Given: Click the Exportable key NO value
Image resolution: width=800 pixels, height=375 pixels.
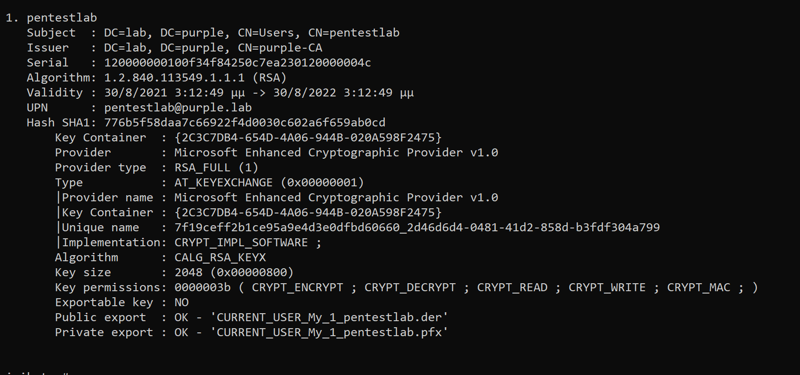Looking at the screenshot, I should 181,302.
